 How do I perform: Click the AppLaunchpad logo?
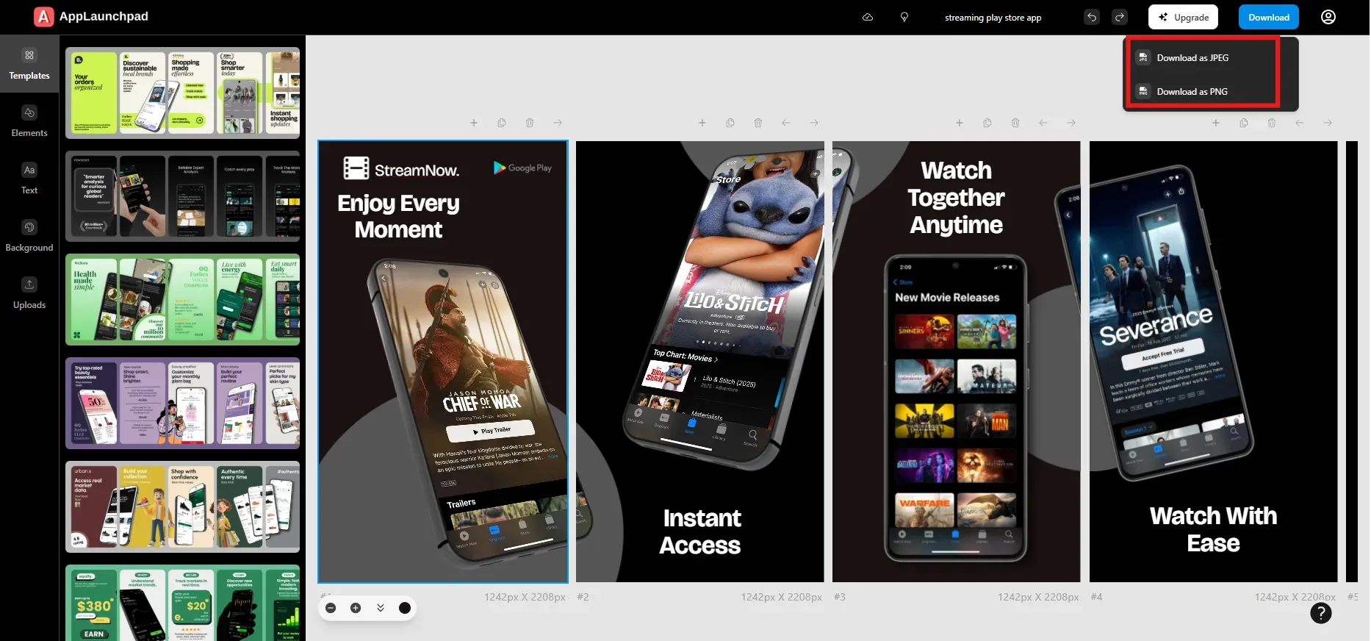[x=91, y=16]
